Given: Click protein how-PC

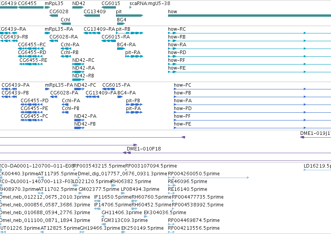Looking at the screenshot, I should click(x=182, y=85).
